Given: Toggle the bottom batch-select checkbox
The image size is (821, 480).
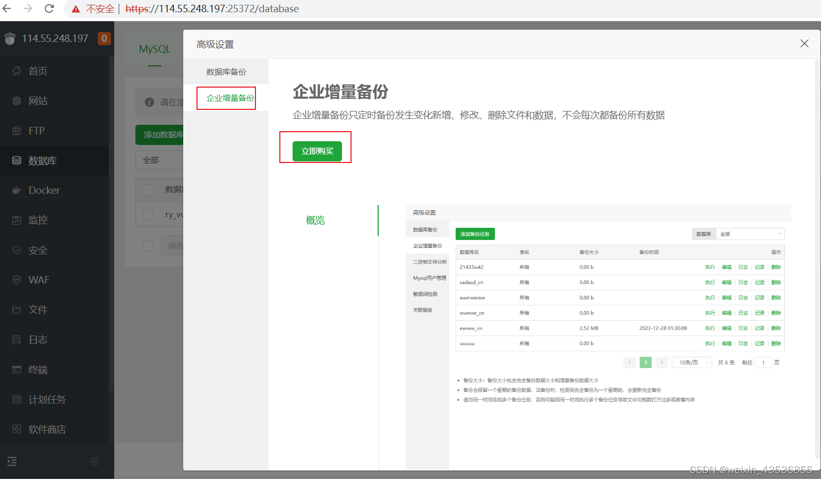Looking at the screenshot, I should click(148, 245).
